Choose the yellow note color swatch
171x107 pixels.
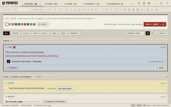tap(10, 24)
